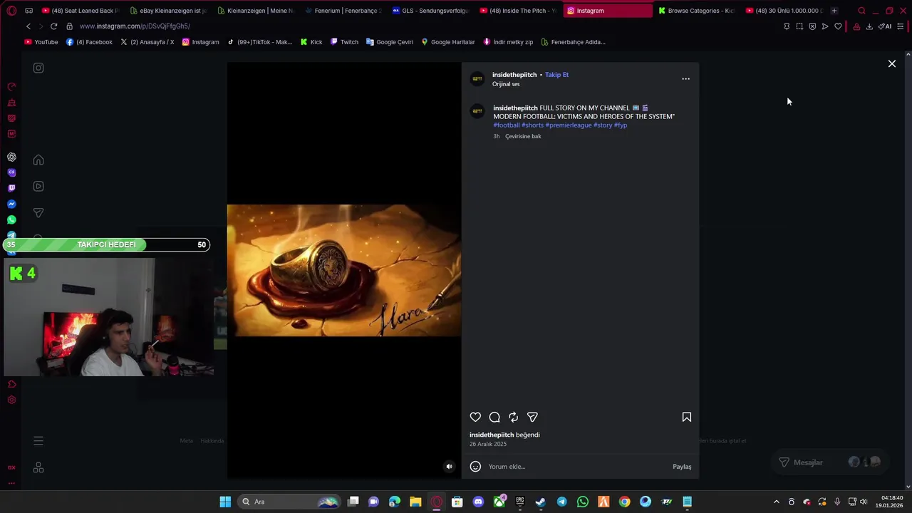Open Opera Aria AI button
The height and width of the screenshot is (513, 912).
[885, 26]
